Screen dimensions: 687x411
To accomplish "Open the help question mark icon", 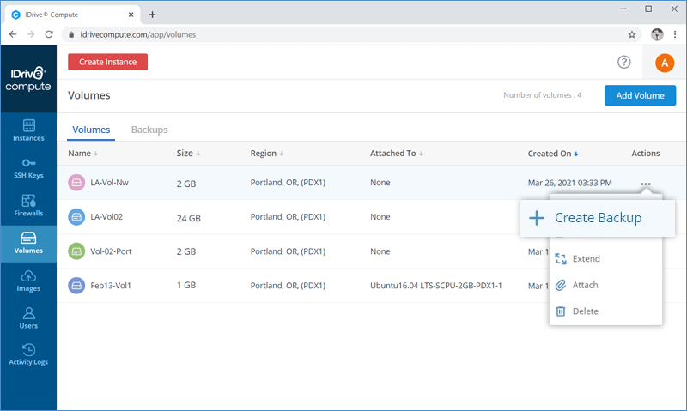I will coord(624,62).
